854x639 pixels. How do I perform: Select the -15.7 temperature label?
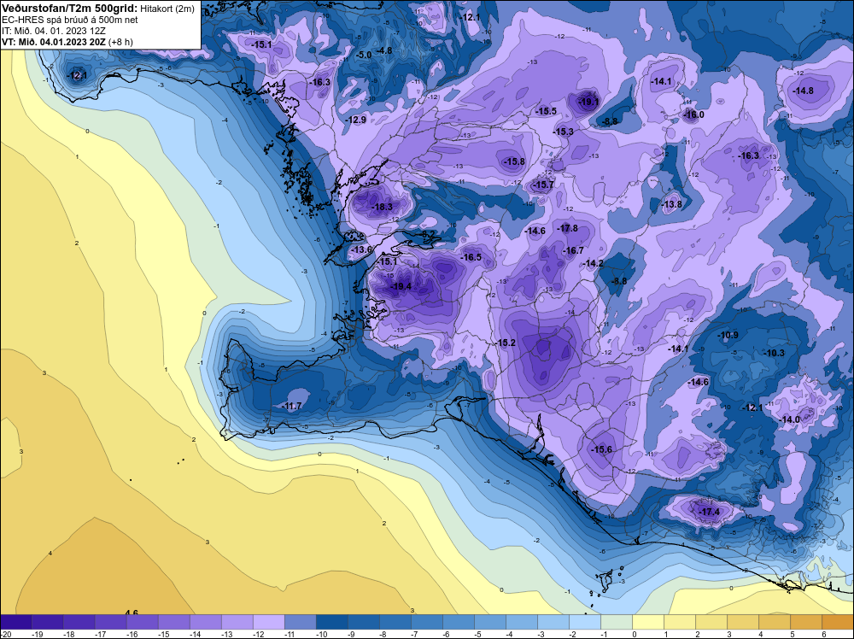click(x=543, y=185)
